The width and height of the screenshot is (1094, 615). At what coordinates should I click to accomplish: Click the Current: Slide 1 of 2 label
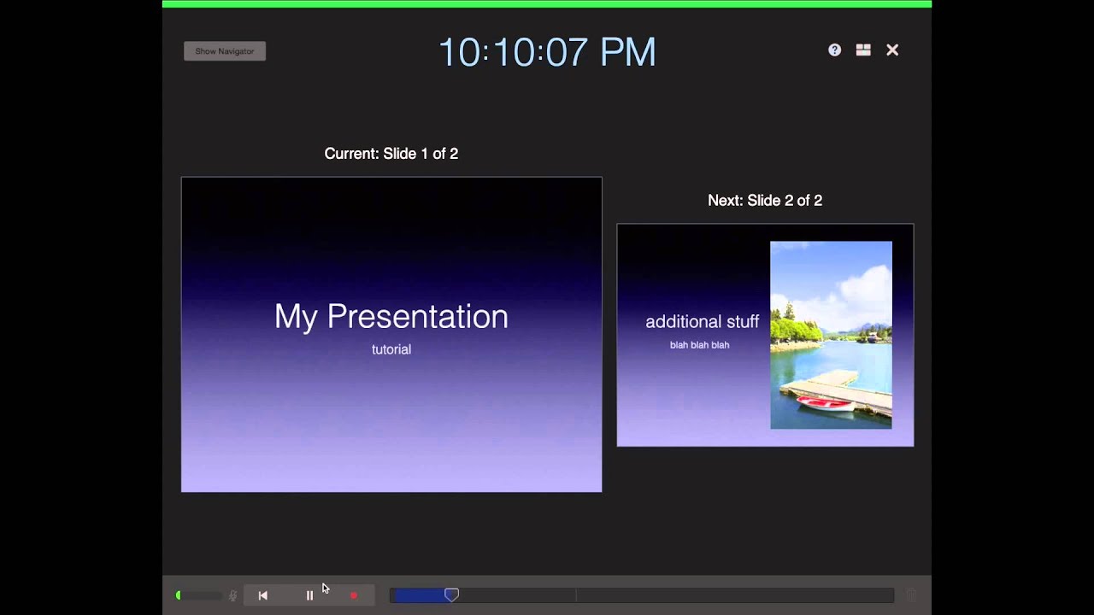click(391, 154)
